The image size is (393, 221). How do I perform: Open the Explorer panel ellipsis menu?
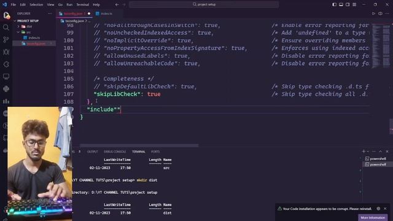point(50,14)
